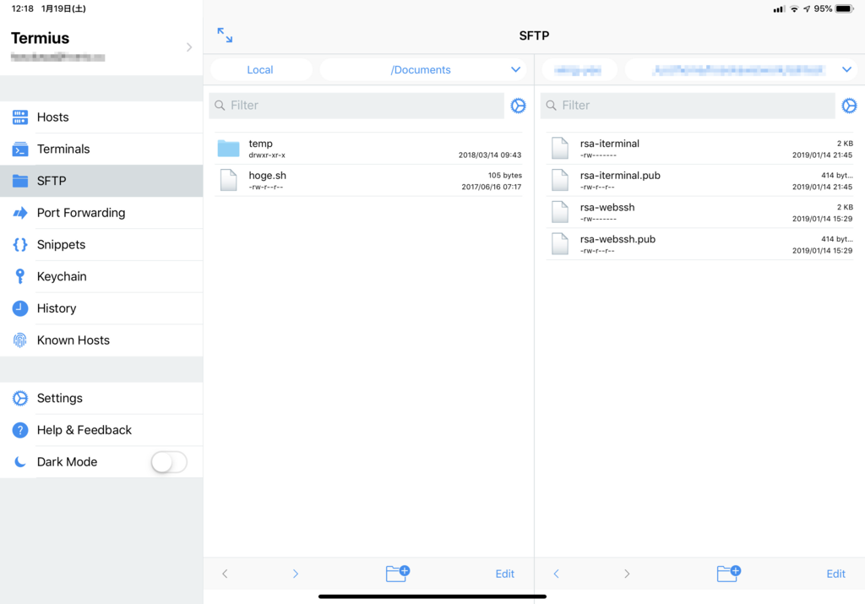The height and width of the screenshot is (604, 865).
Task: Click the Termius title header
Action: coord(41,38)
